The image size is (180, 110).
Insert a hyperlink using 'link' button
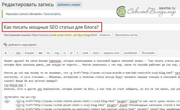(x=18, y=53)
